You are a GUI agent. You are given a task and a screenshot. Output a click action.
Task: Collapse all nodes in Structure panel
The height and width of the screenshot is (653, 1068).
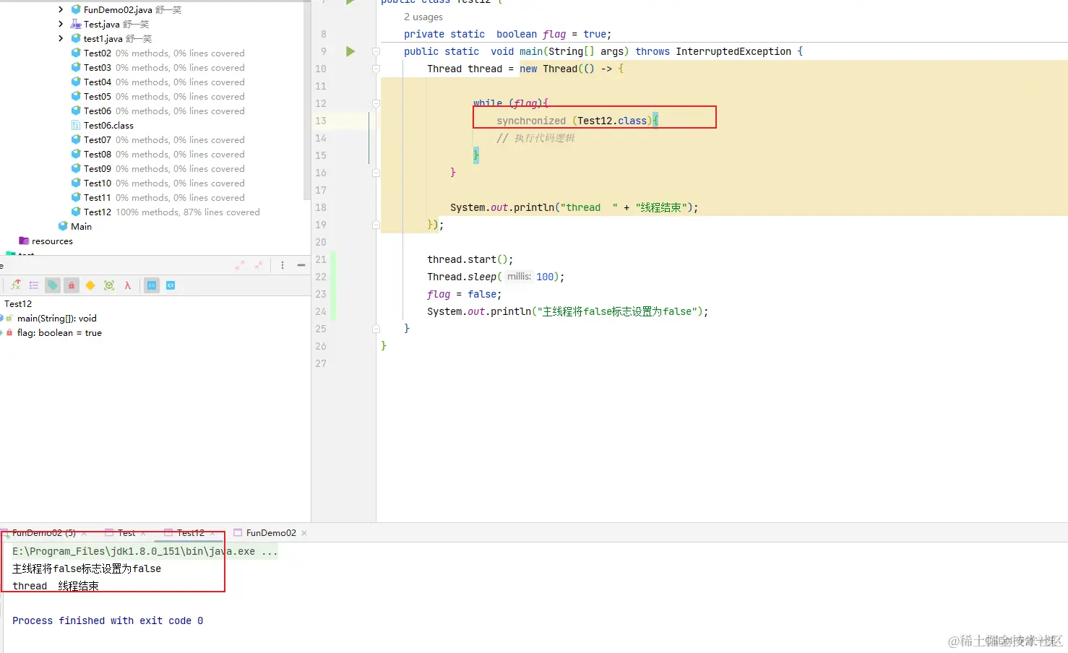(x=259, y=265)
